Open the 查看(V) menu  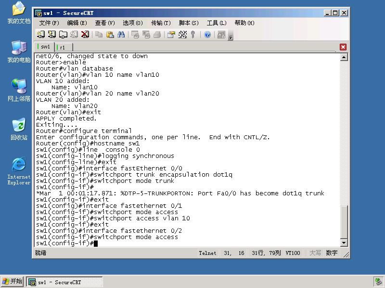point(105,23)
